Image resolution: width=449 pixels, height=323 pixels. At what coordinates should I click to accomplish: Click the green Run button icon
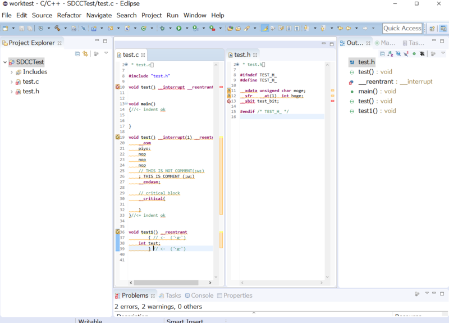point(179,28)
